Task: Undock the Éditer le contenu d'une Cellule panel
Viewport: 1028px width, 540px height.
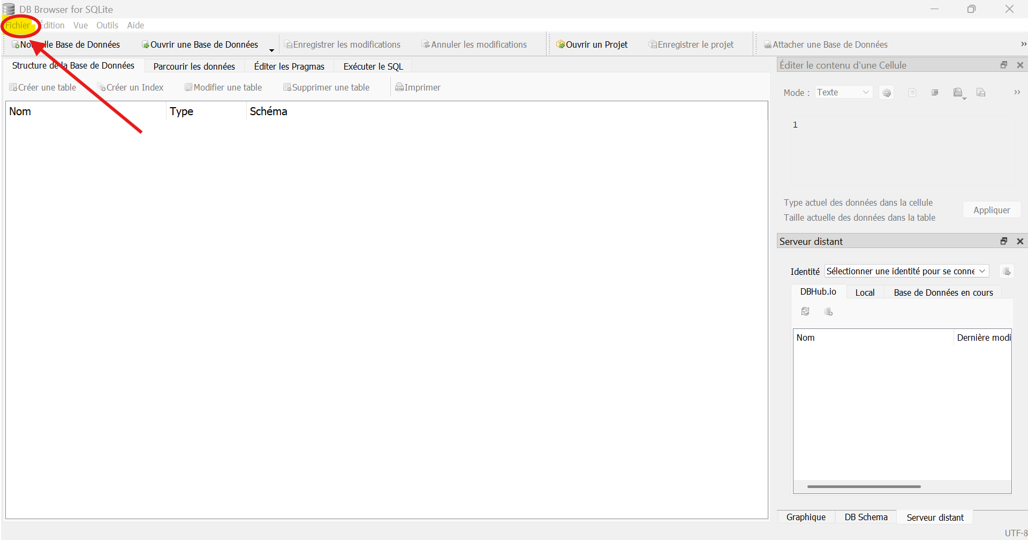Action: point(1004,65)
